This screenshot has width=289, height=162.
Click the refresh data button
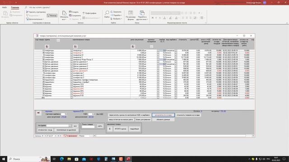click(163, 120)
